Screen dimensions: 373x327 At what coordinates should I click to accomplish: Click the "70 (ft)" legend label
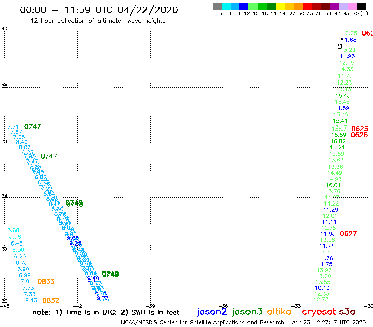(x=360, y=13)
